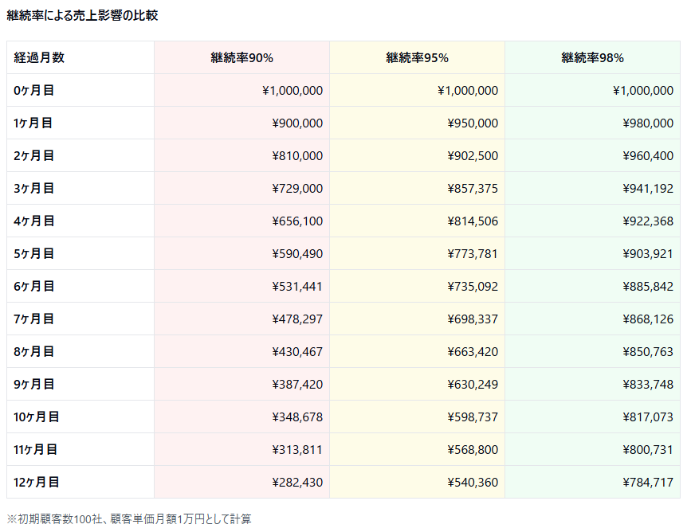The image size is (691, 532).
Task: Select the ¥941,192 cell
Action: (592, 188)
